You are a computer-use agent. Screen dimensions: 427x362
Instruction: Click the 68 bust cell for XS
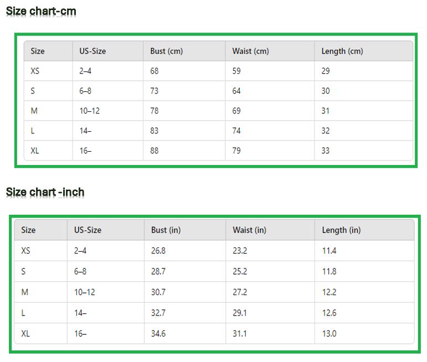[155, 71]
